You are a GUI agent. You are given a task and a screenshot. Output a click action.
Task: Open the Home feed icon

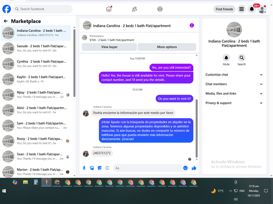pyautogui.click(x=109, y=9)
